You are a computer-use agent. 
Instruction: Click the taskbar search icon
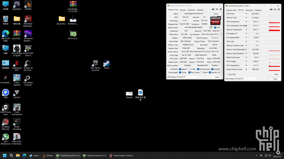point(11,156)
